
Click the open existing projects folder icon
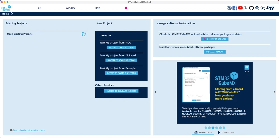(x=84, y=34)
